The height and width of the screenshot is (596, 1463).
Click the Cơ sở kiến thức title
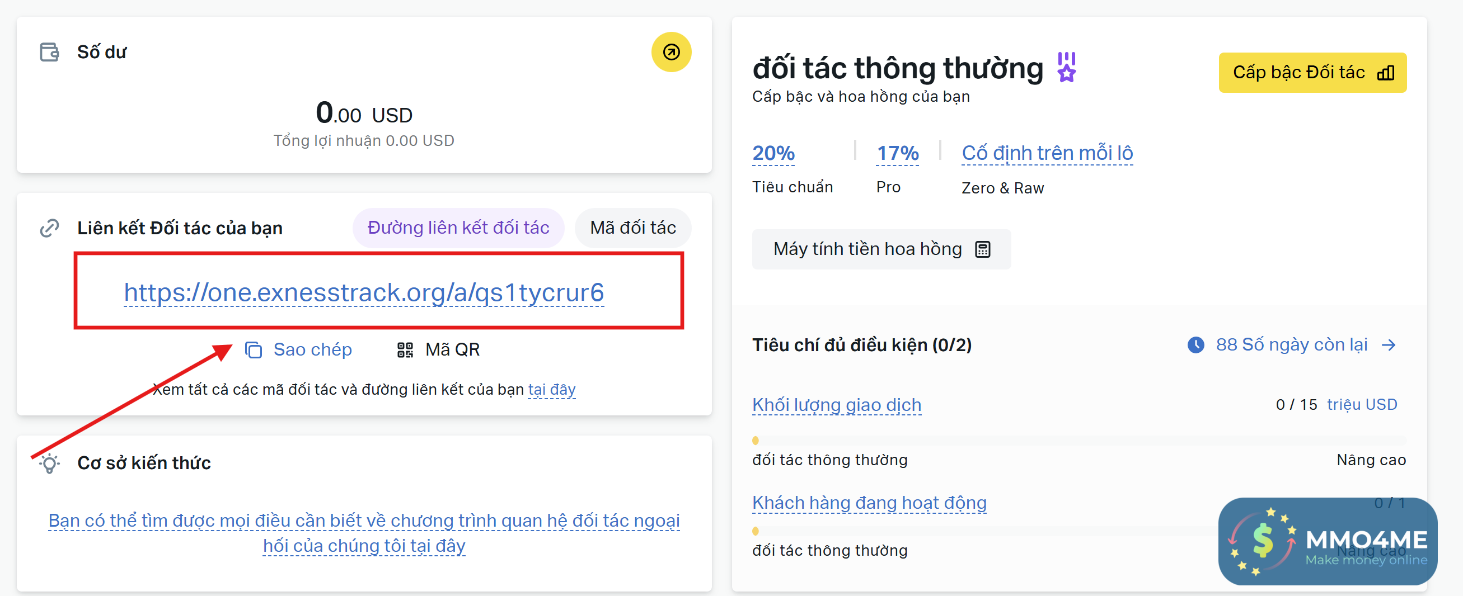[144, 463]
